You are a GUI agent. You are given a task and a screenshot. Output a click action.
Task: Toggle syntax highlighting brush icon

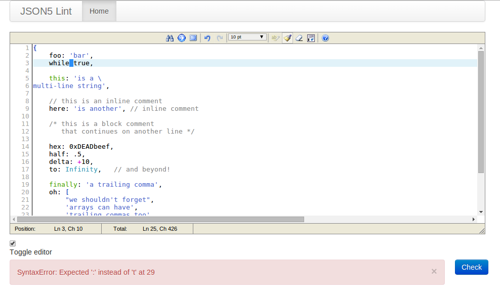287,38
